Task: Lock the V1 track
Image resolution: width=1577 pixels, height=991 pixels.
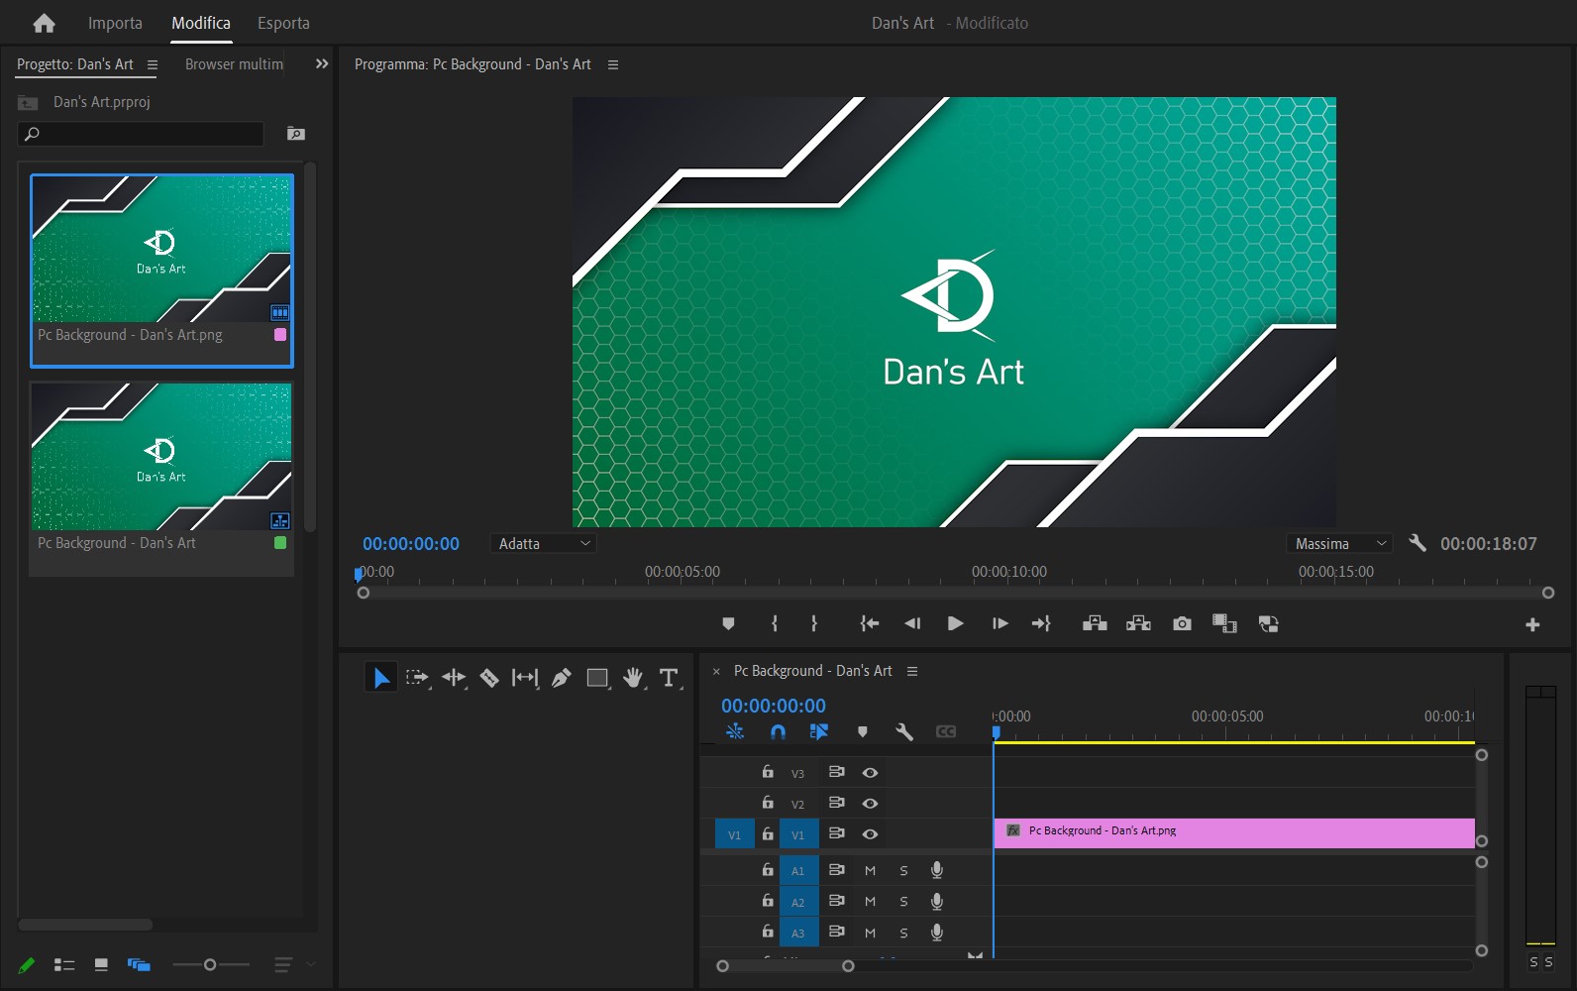Action: (768, 833)
